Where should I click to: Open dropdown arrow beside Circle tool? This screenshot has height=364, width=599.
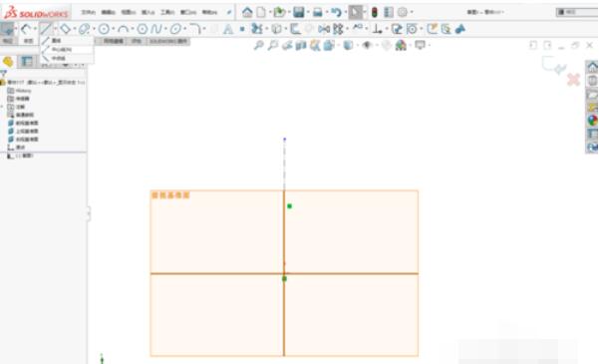tap(113, 29)
